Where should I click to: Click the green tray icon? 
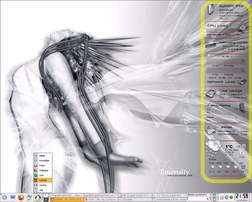tap(231, 197)
